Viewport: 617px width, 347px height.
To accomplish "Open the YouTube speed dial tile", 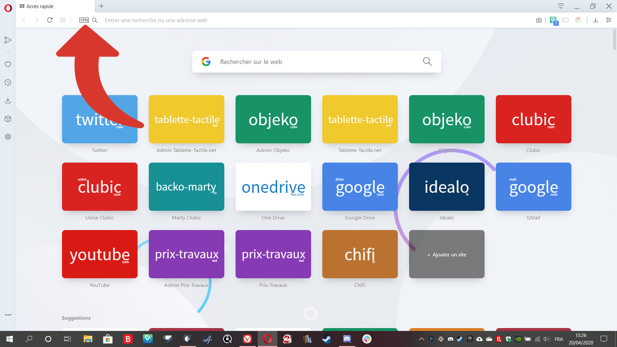I will [x=99, y=254].
